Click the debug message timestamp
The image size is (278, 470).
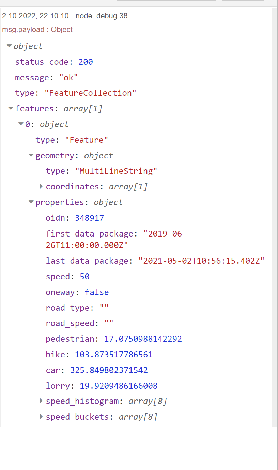[35, 16]
